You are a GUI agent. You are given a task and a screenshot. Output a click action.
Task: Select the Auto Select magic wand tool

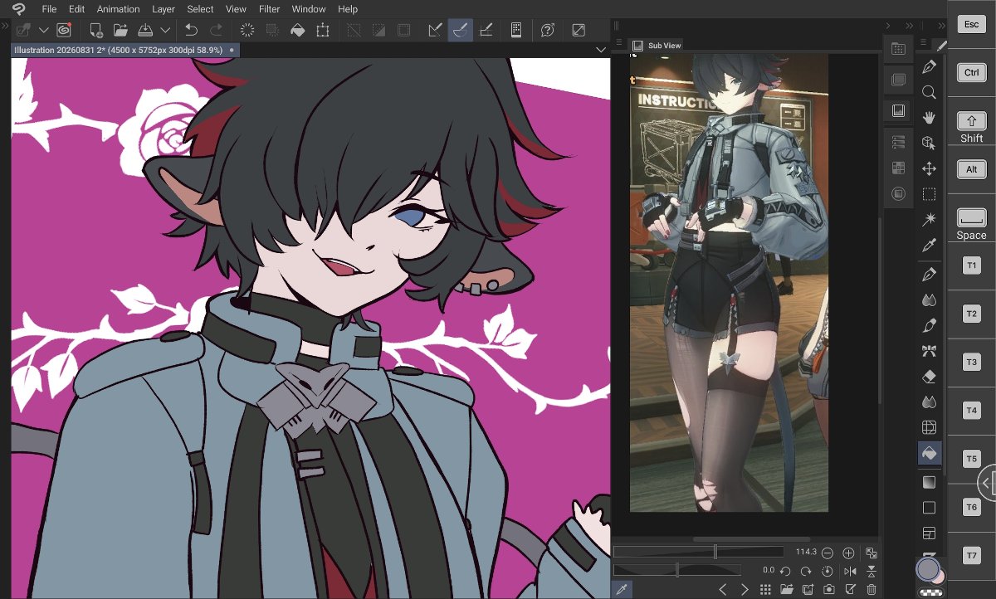pos(930,219)
